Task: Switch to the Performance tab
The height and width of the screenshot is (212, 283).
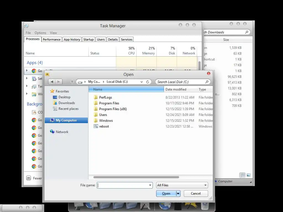Action: coord(52,39)
